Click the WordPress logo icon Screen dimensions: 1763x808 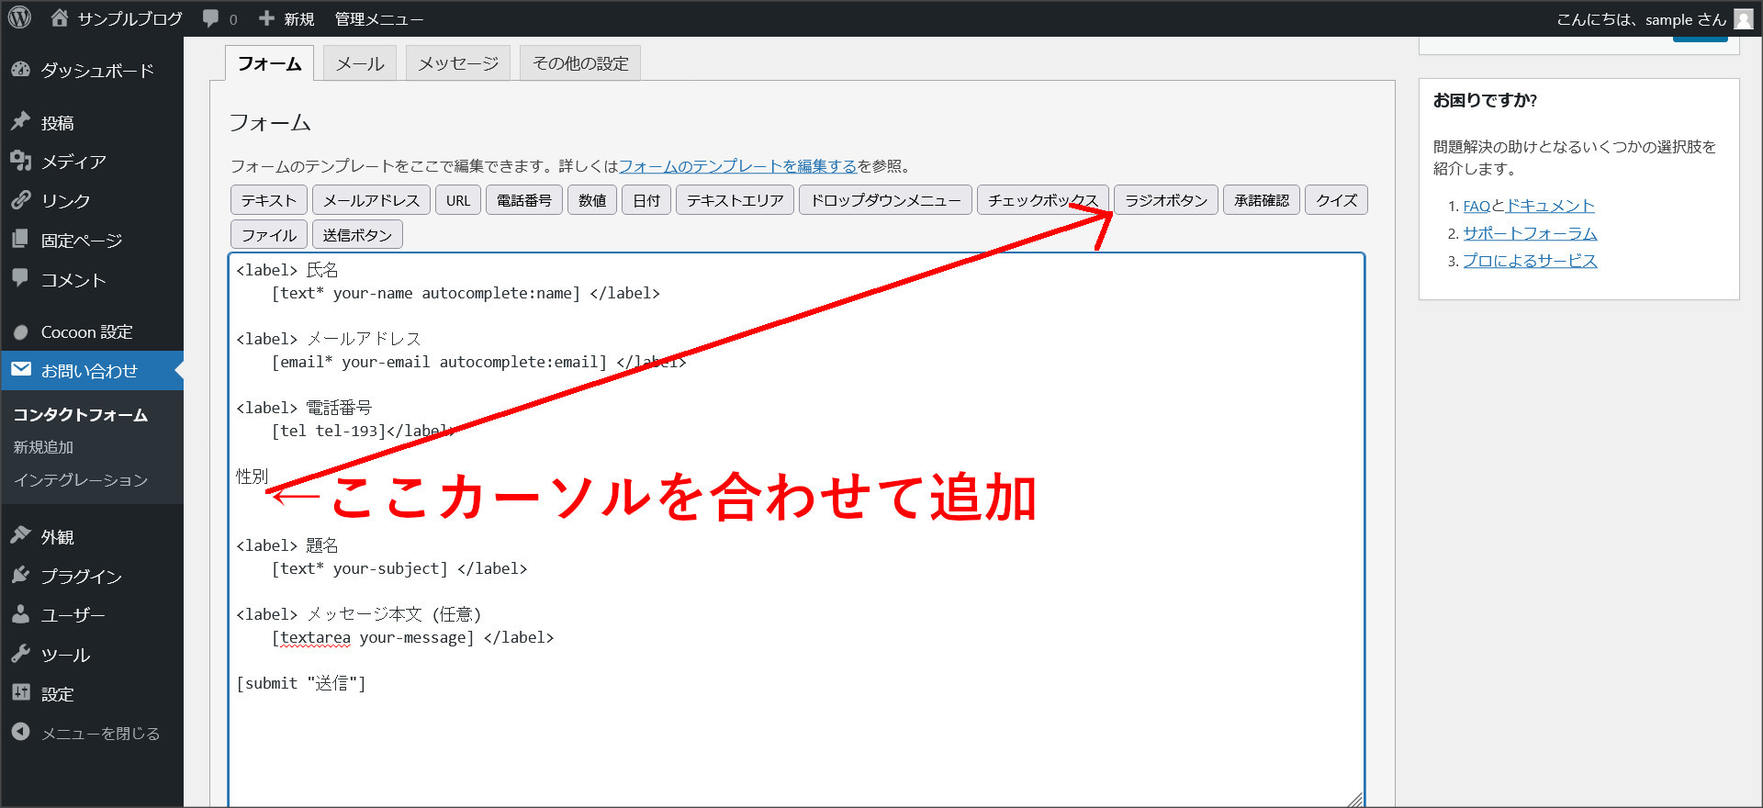(x=19, y=17)
